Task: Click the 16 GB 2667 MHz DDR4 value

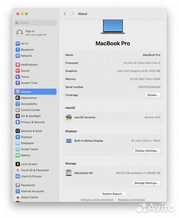Action: tap(145, 79)
